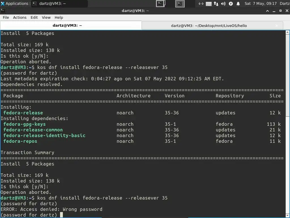Click the noarch cell in fedora-release row
The image size is (290, 218).
coord(125,113)
